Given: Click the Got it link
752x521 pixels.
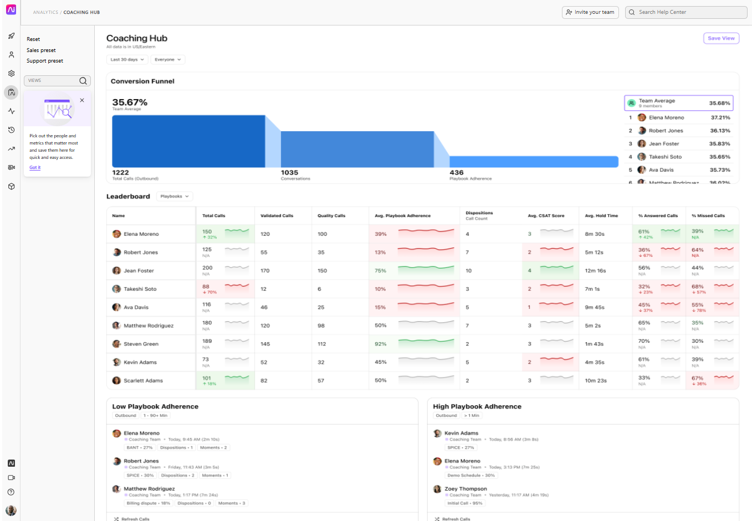Looking at the screenshot, I should pos(35,168).
